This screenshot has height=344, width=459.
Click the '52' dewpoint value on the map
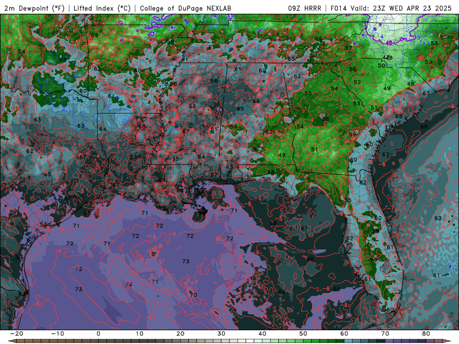pos(357,82)
